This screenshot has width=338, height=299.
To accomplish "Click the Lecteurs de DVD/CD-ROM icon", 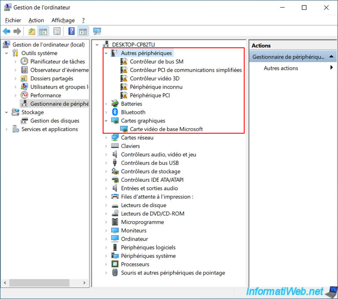I will click(x=115, y=213).
